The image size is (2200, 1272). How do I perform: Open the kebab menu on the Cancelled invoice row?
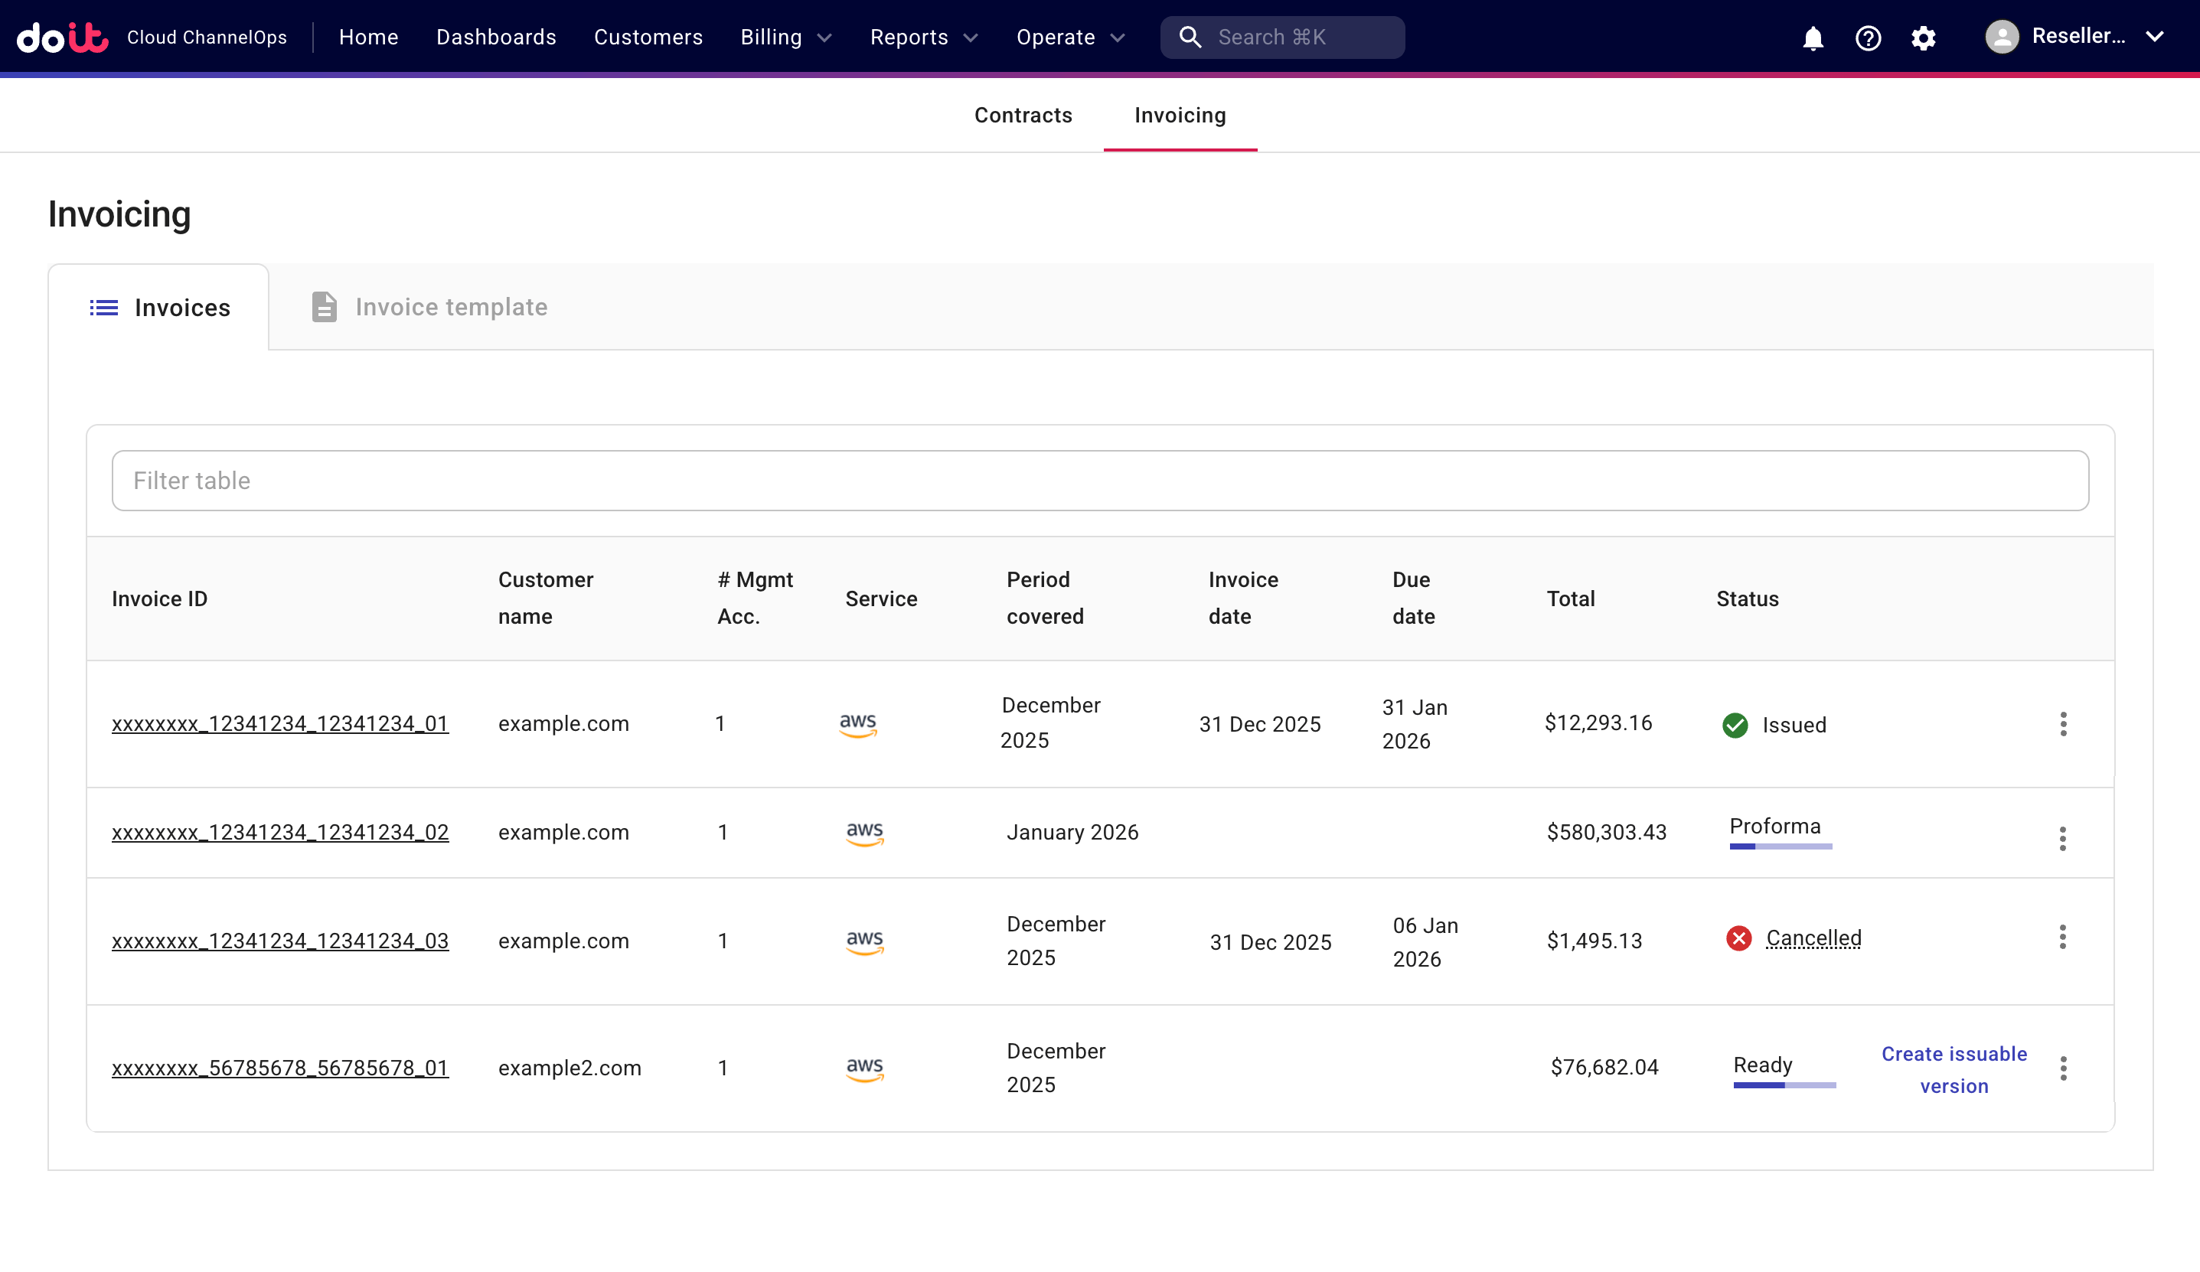click(2063, 938)
